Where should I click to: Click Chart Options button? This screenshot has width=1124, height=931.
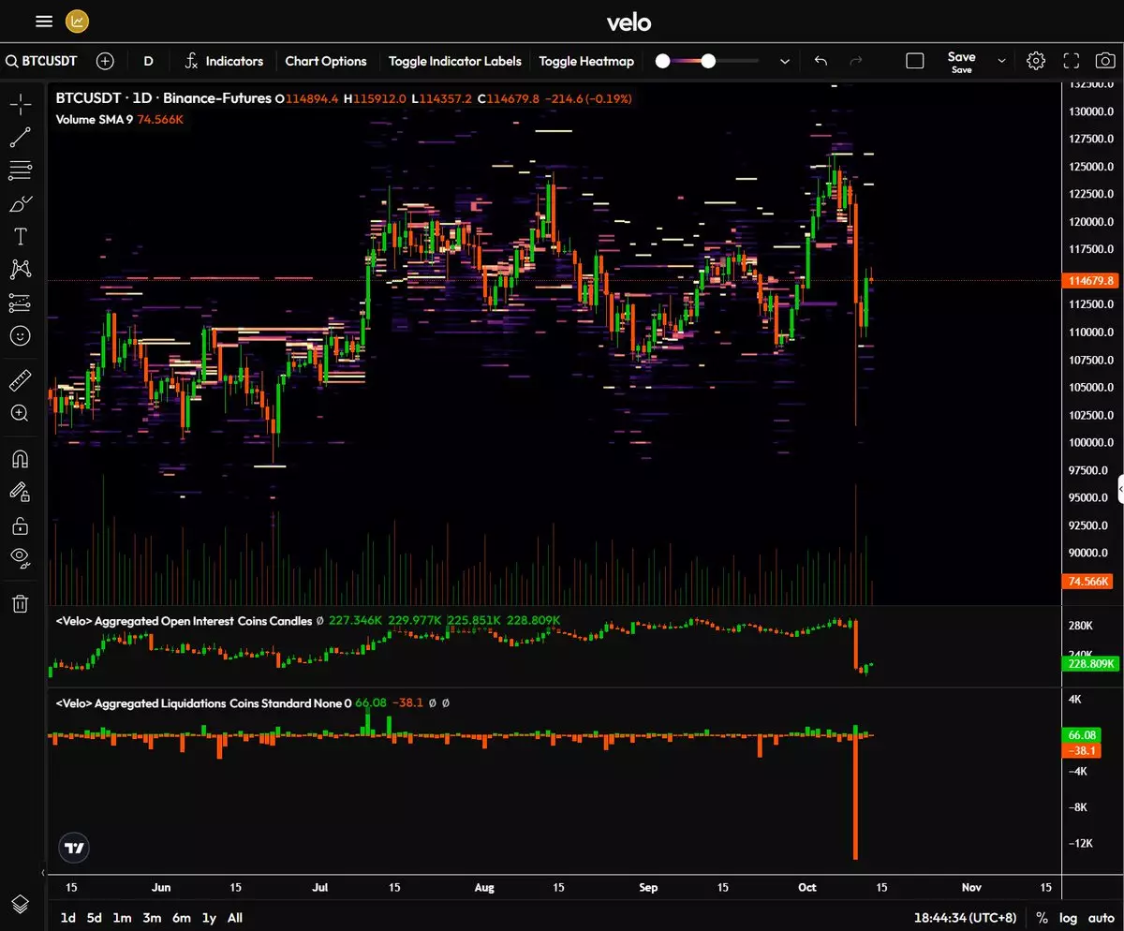(x=326, y=61)
